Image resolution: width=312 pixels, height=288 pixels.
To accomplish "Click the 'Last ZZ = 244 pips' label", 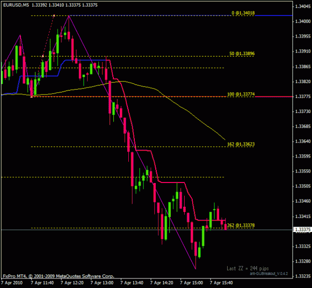I will pos(248,268).
